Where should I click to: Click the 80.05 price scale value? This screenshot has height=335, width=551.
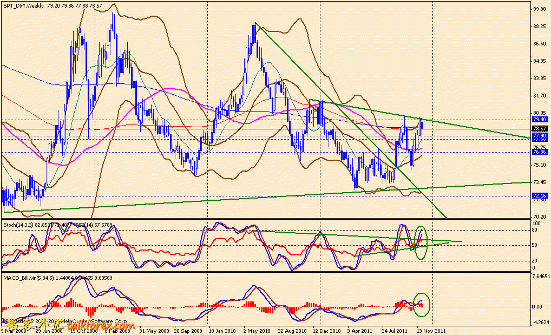540,113
